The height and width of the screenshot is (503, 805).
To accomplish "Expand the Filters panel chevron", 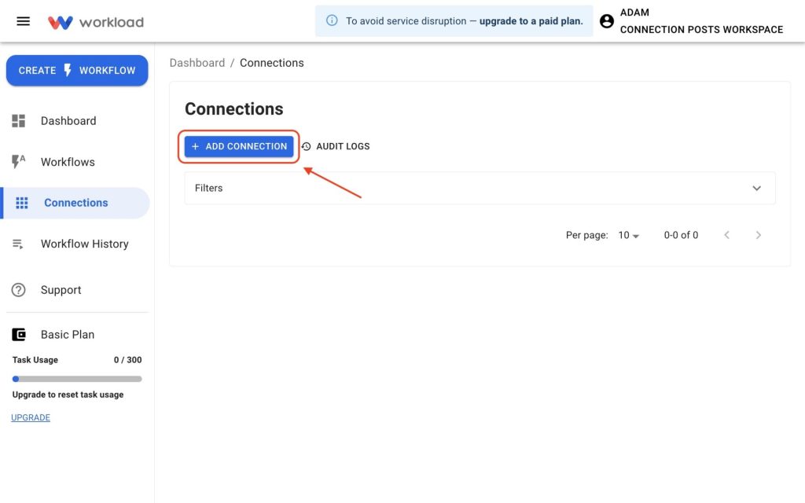I will tap(757, 189).
